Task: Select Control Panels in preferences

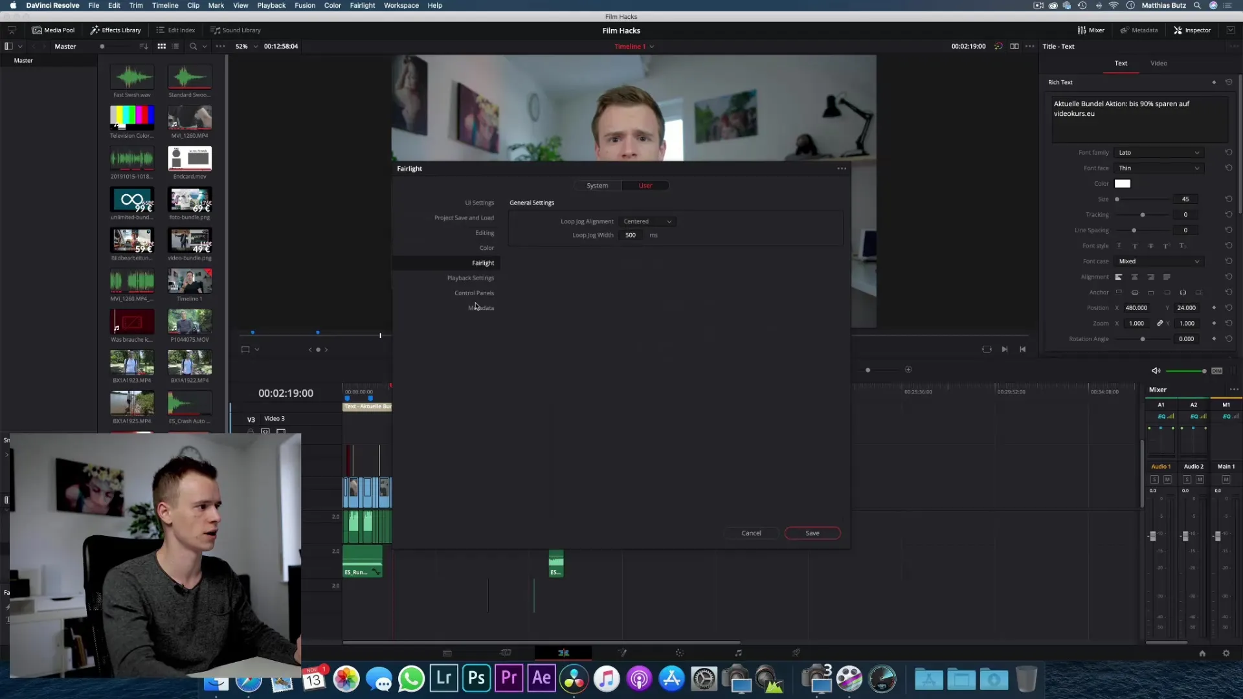Action: click(475, 293)
